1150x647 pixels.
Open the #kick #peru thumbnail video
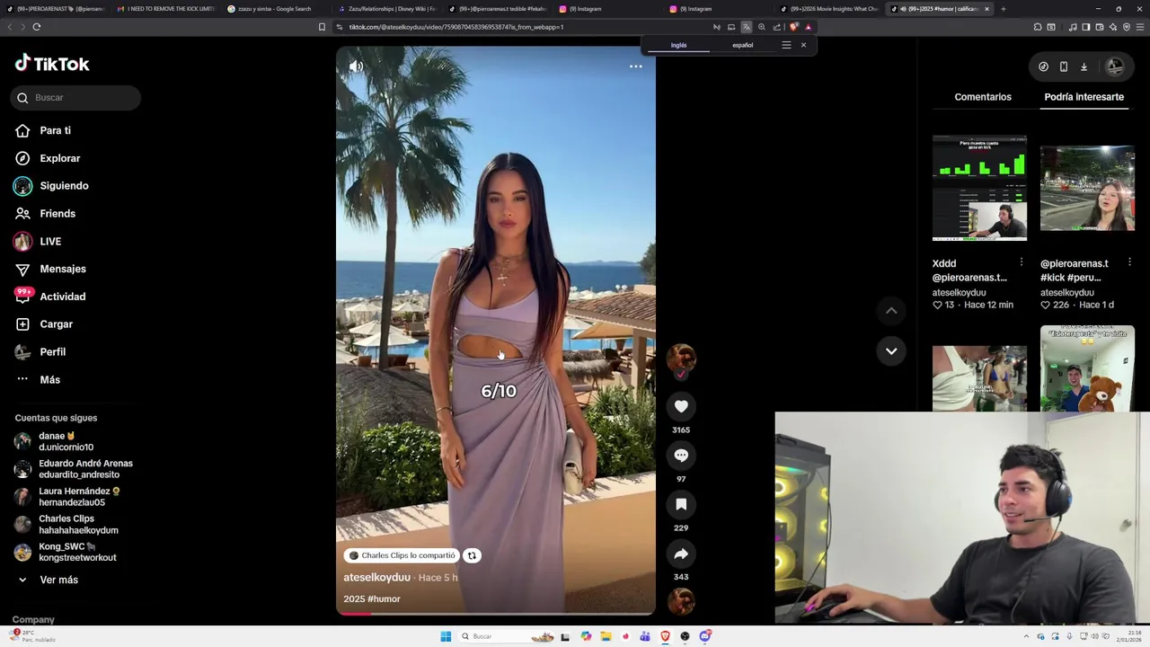[1087, 189]
